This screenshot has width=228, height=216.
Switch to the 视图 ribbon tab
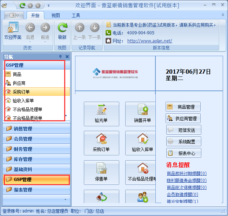click(x=55, y=15)
